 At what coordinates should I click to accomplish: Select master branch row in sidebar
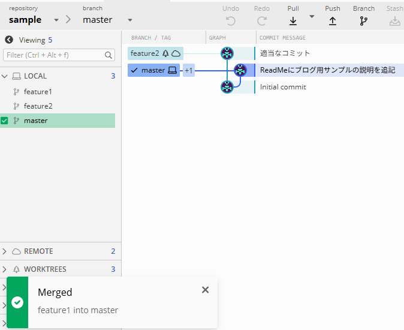58,121
